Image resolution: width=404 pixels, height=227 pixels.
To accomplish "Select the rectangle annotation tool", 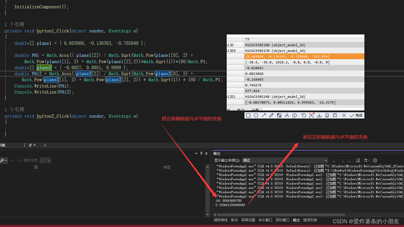I will pos(248,115).
